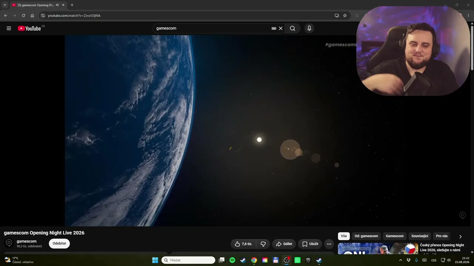Open the Český přenos Opening Night Live title
This screenshot has width=474, height=266.
442,248
